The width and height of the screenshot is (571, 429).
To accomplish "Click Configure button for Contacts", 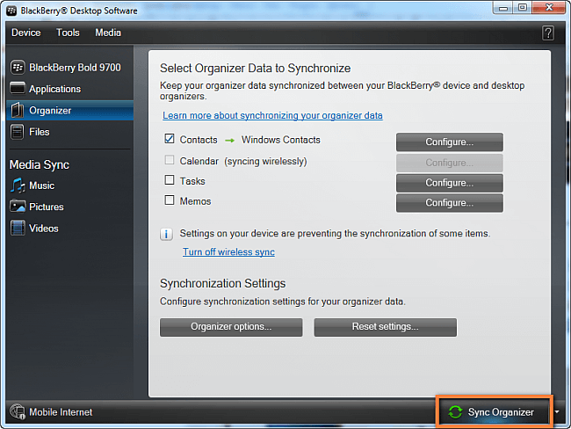I will click(x=450, y=142).
